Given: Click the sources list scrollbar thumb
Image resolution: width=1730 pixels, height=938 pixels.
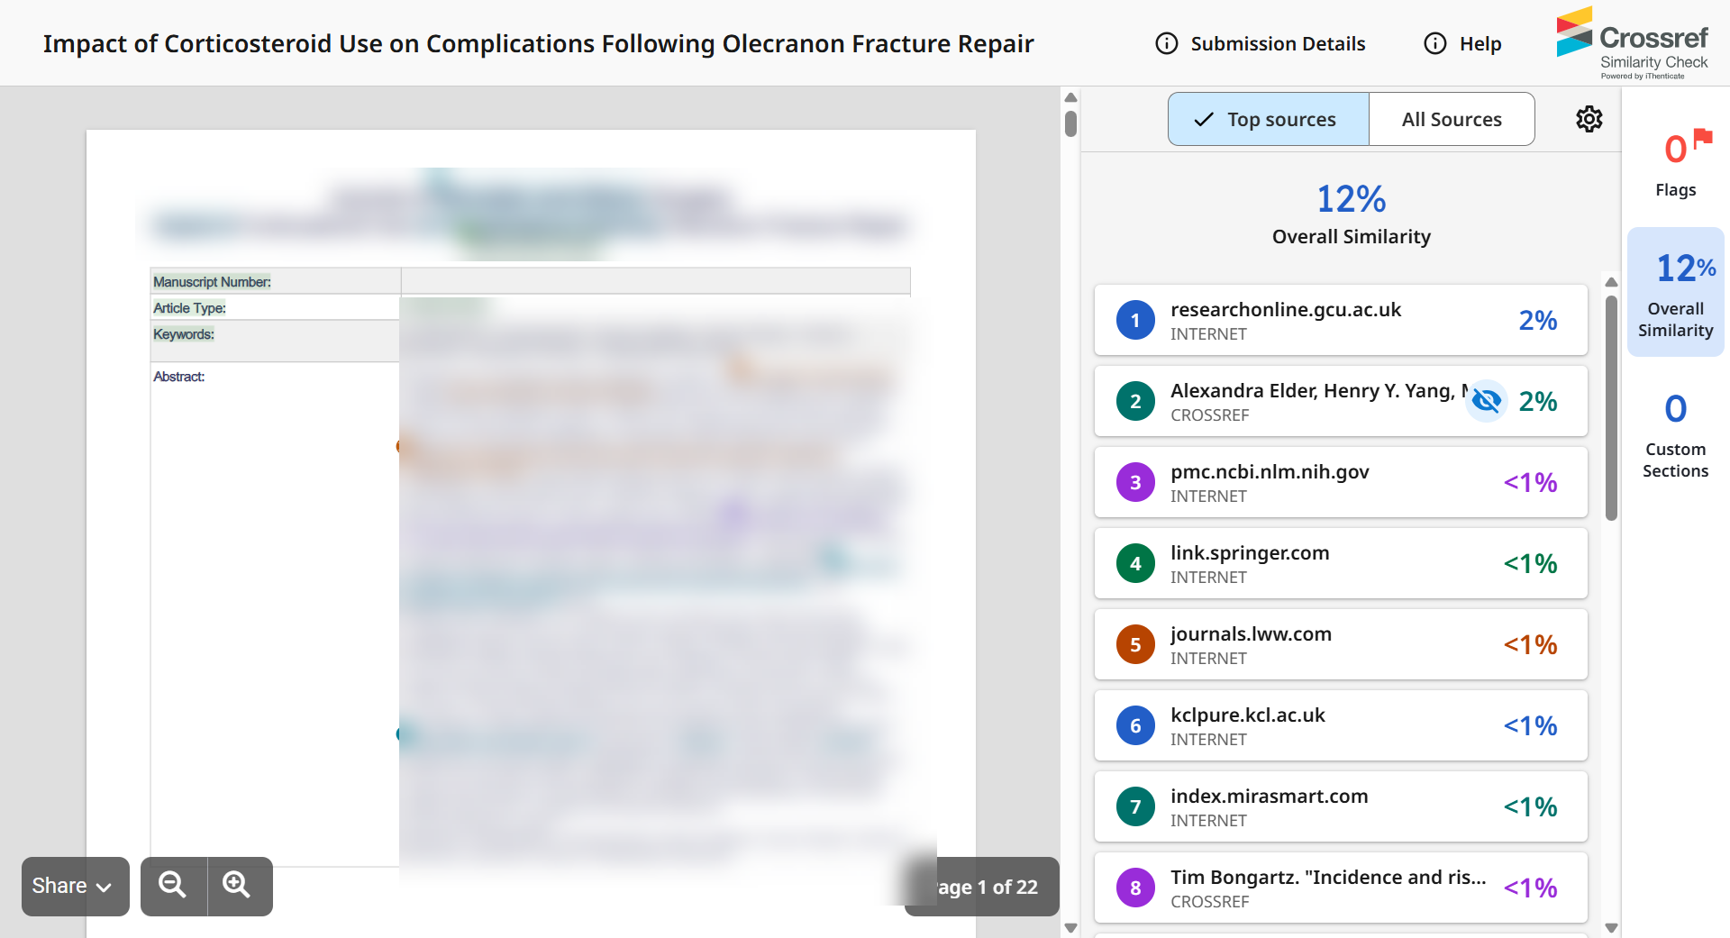Looking at the screenshot, I should (x=1612, y=407).
